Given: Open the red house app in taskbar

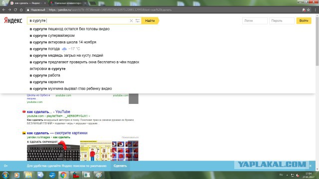Looking at the screenshot, I should [x=76, y=175].
